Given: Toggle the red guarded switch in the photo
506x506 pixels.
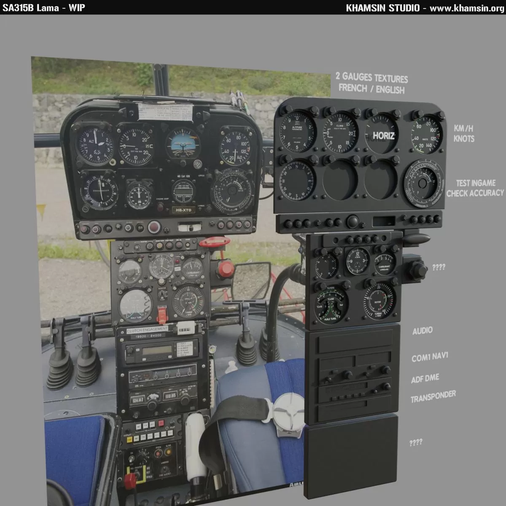Looking at the screenshot, I should coord(161,314).
